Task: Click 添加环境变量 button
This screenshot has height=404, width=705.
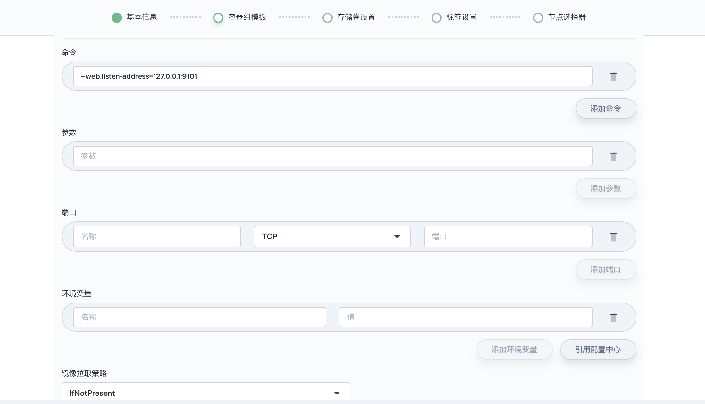Action: 514,349
